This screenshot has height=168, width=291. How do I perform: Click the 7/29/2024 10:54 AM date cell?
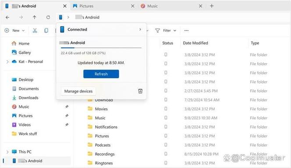(202, 100)
